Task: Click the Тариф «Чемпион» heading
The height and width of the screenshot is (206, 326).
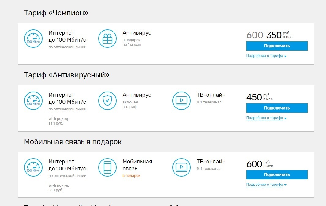Action: coord(56,13)
